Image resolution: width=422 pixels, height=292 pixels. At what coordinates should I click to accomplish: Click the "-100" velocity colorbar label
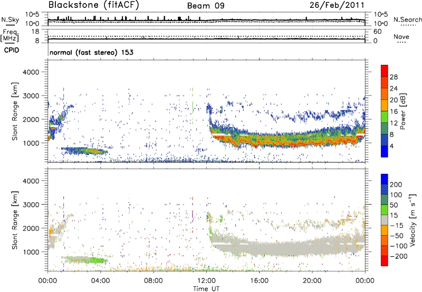tap(398, 246)
